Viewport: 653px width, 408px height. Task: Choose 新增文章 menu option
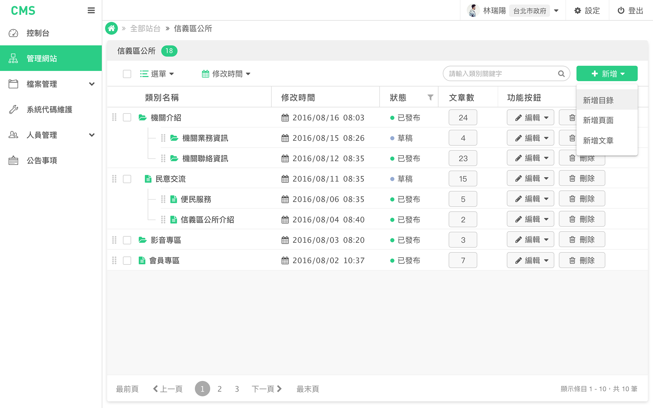(598, 141)
